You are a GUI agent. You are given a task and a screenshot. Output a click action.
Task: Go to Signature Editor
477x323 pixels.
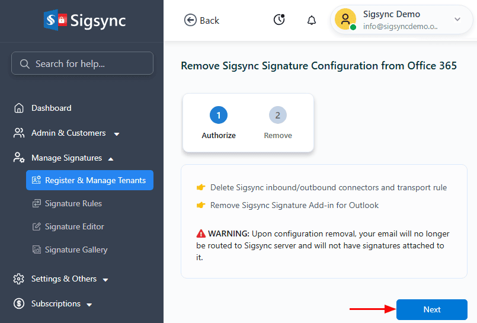pyautogui.click(x=74, y=226)
